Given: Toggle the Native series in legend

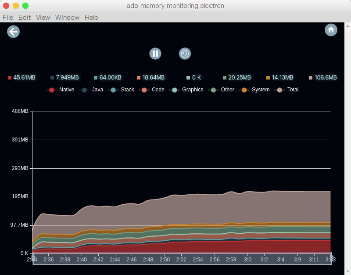Looking at the screenshot, I should click(61, 90).
